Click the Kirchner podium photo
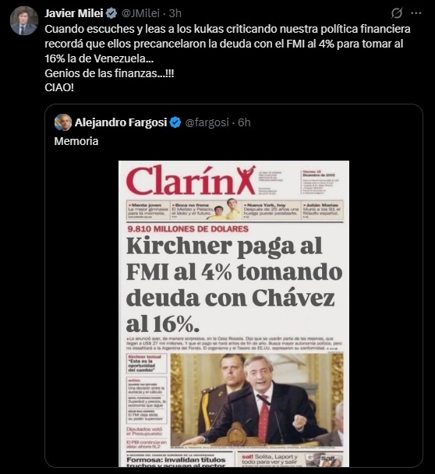Image resolution: width=435 pixels, height=474 pixels. point(257,400)
